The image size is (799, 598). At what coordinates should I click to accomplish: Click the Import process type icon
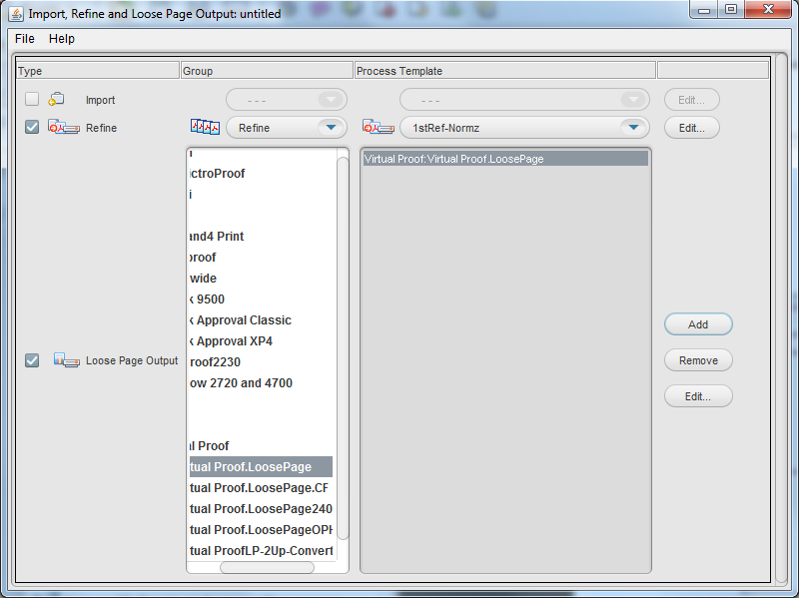(x=57, y=99)
